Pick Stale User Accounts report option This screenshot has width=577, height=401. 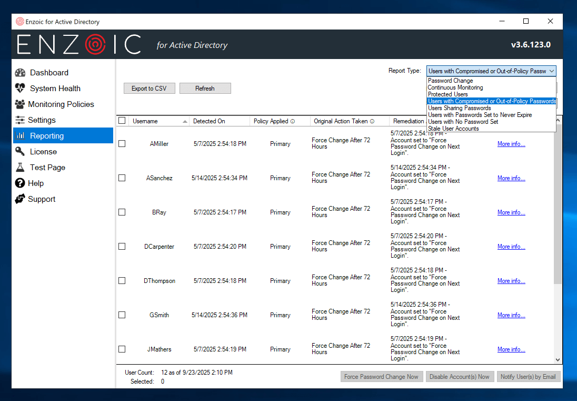coord(453,129)
